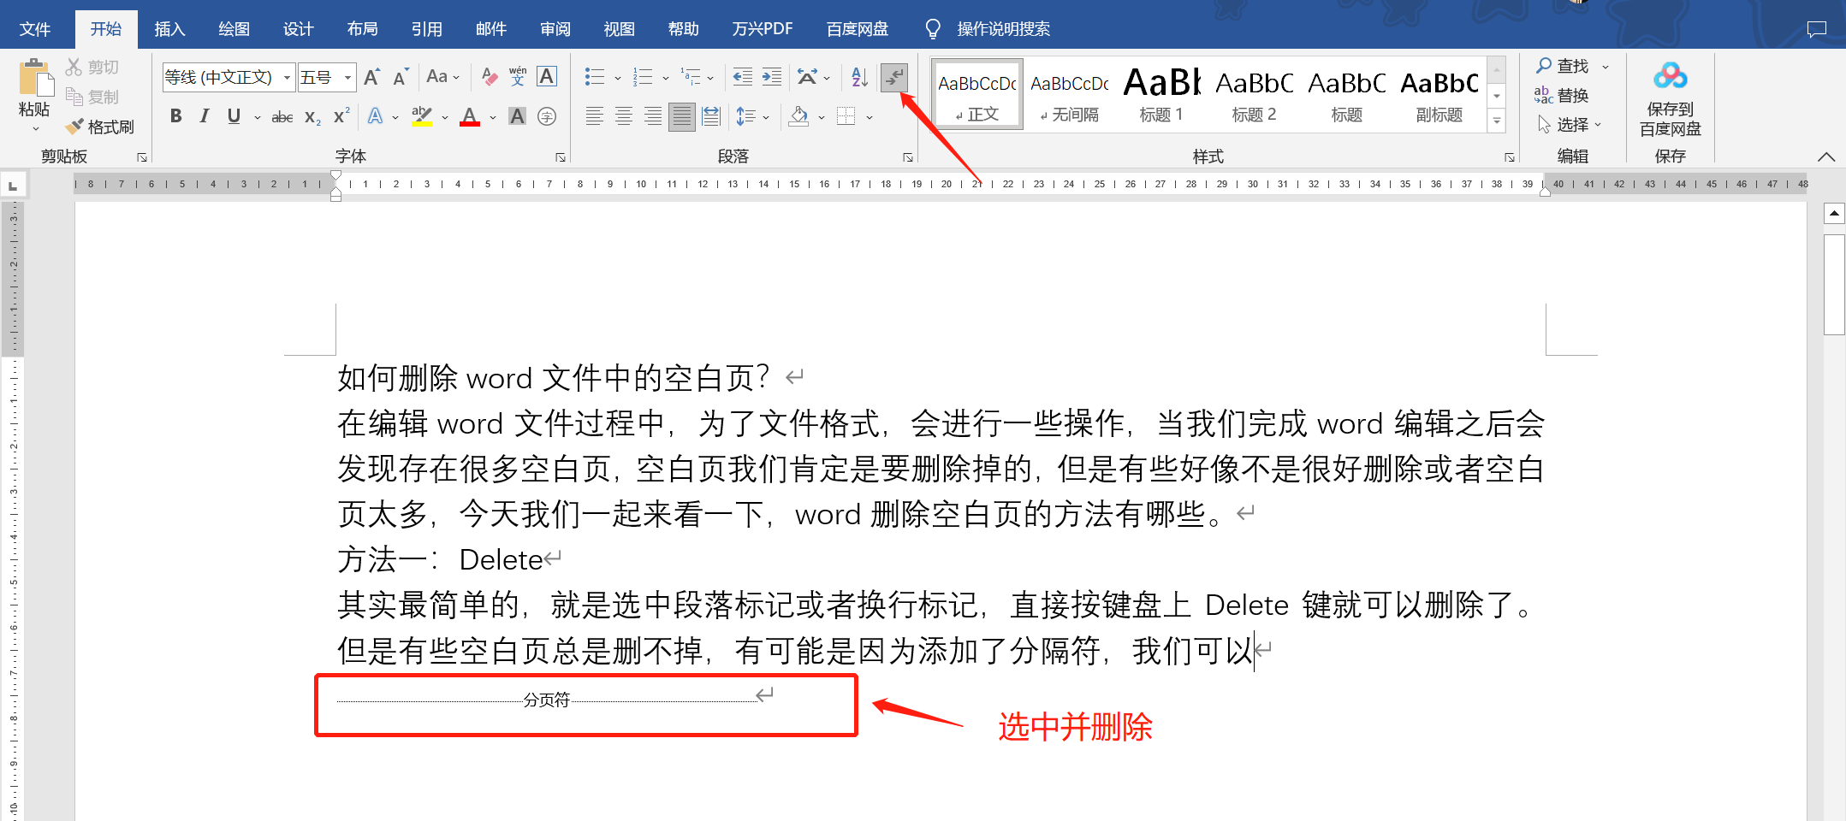Apply strikethrough formatting

(x=282, y=116)
